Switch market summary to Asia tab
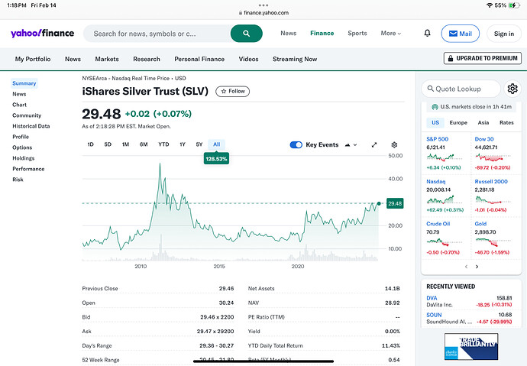527x366 pixels. tap(483, 123)
